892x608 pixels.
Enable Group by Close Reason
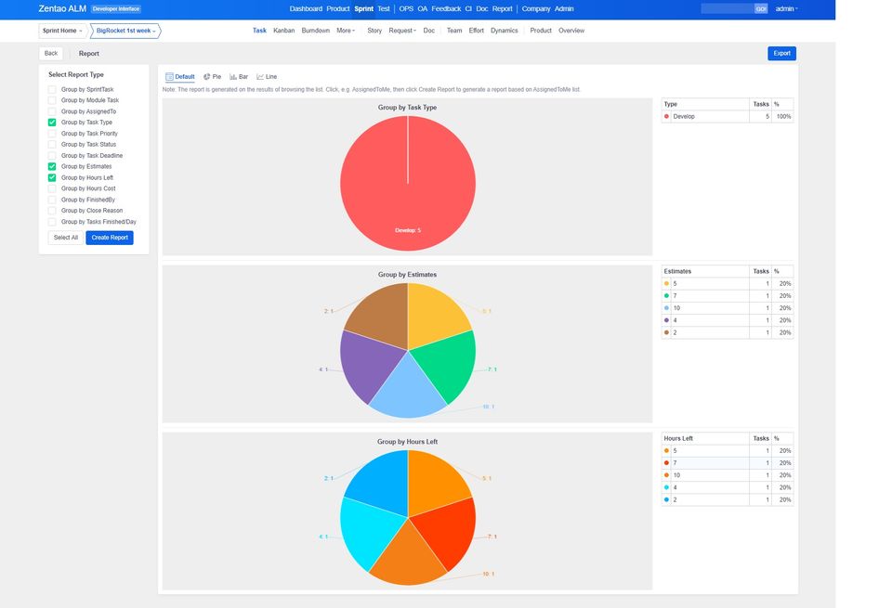pyautogui.click(x=52, y=211)
